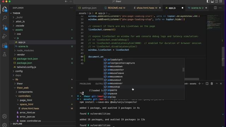Switch to the show.html.heex tab
This screenshot has height=127, width=226.
(x=147, y=8)
